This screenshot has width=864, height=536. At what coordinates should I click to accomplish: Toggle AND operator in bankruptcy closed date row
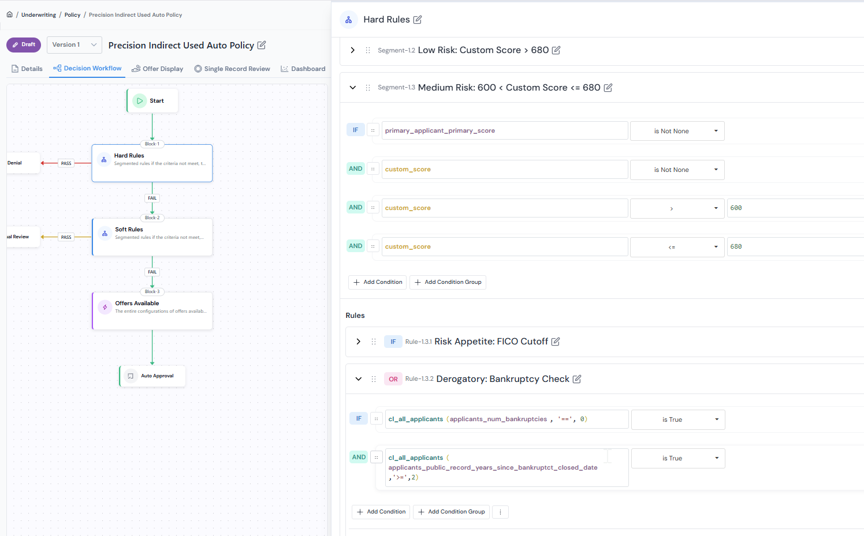[359, 457]
